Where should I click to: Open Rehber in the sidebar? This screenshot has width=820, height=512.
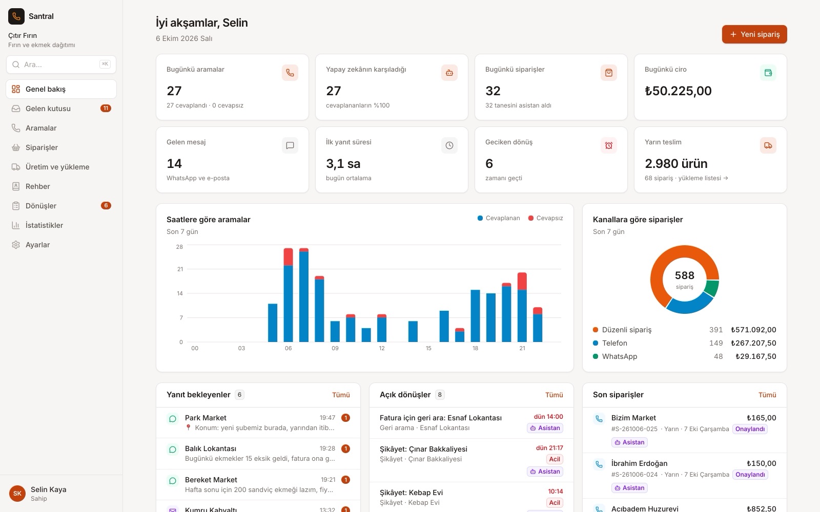[x=61, y=186]
